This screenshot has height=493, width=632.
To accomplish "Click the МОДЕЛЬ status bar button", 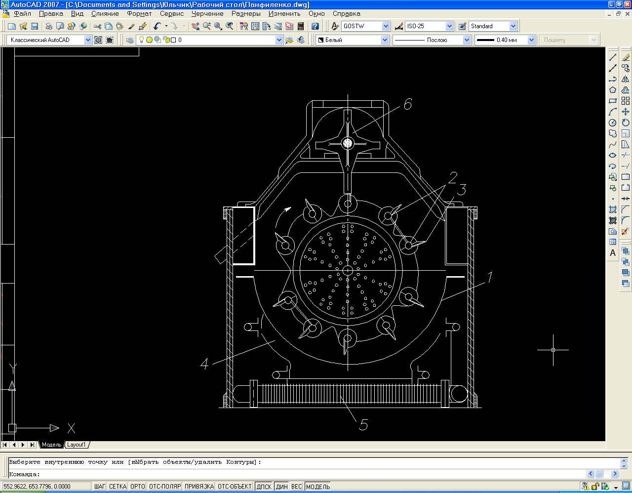I will (x=318, y=487).
